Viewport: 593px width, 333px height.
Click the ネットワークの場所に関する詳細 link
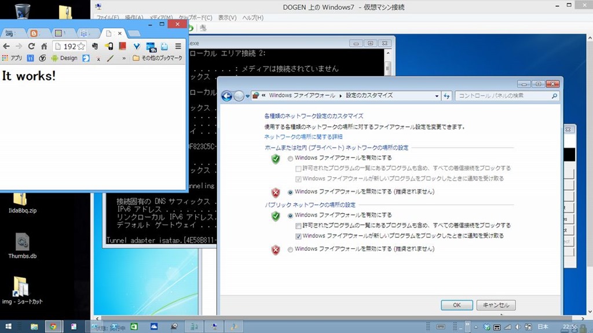tap(303, 137)
